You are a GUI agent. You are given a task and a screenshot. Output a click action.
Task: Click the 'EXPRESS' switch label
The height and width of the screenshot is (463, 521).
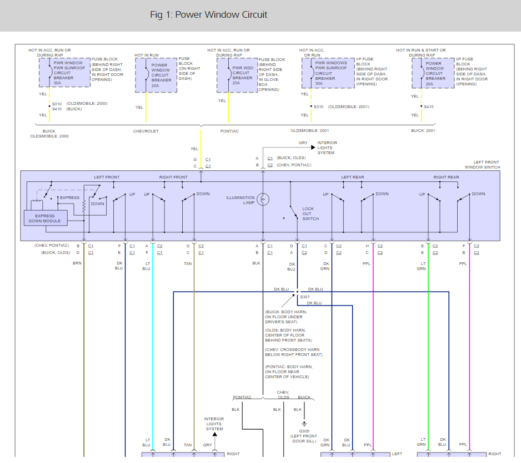tap(70, 197)
